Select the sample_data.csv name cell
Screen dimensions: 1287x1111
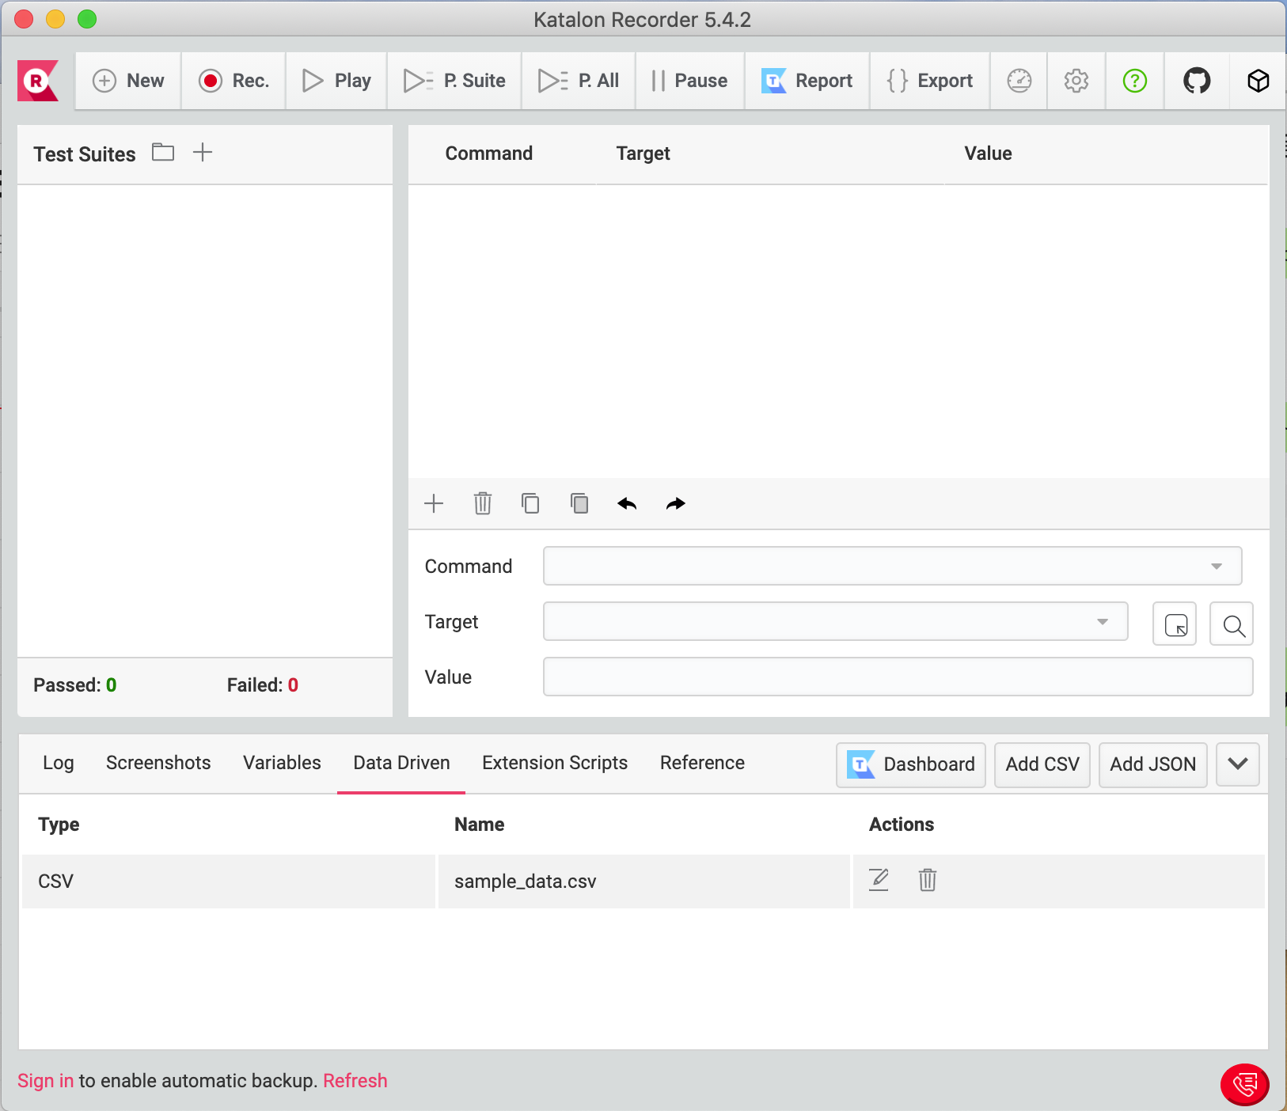pyautogui.click(x=644, y=881)
